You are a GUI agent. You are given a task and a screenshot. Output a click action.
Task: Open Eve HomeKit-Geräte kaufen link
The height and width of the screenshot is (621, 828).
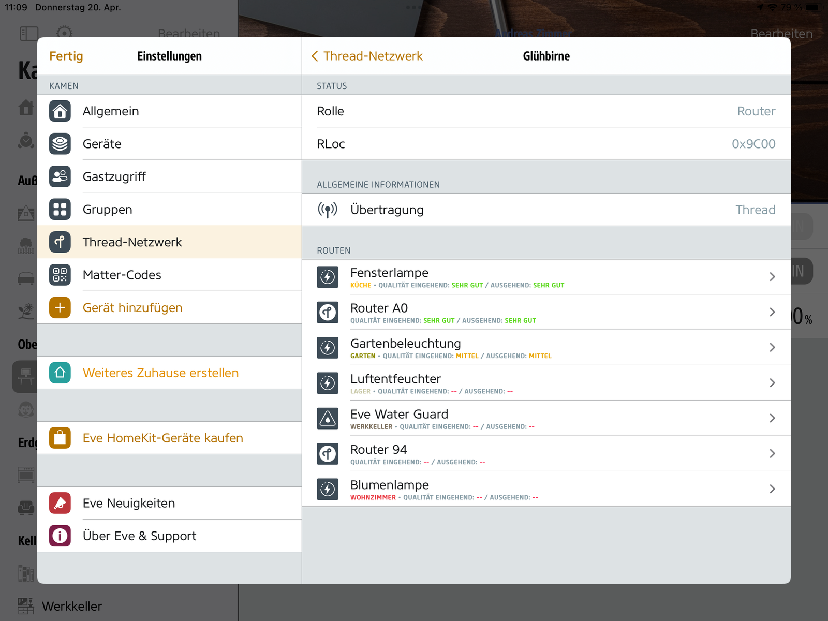pos(162,438)
